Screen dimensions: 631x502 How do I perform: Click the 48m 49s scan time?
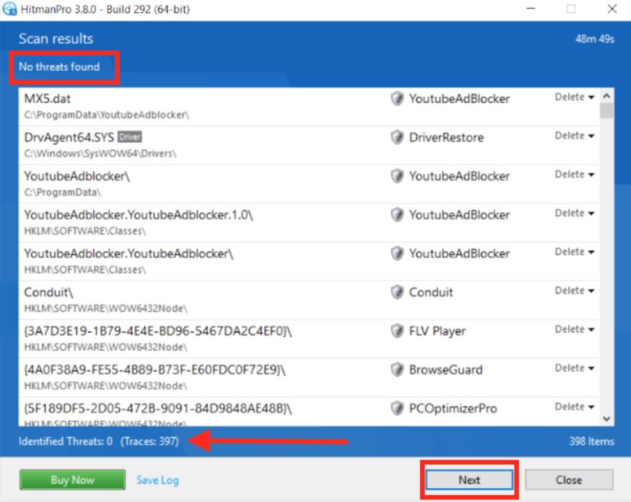[595, 39]
